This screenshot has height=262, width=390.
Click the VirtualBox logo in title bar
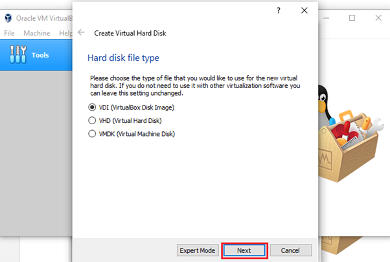pyautogui.click(x=8, y=18)
